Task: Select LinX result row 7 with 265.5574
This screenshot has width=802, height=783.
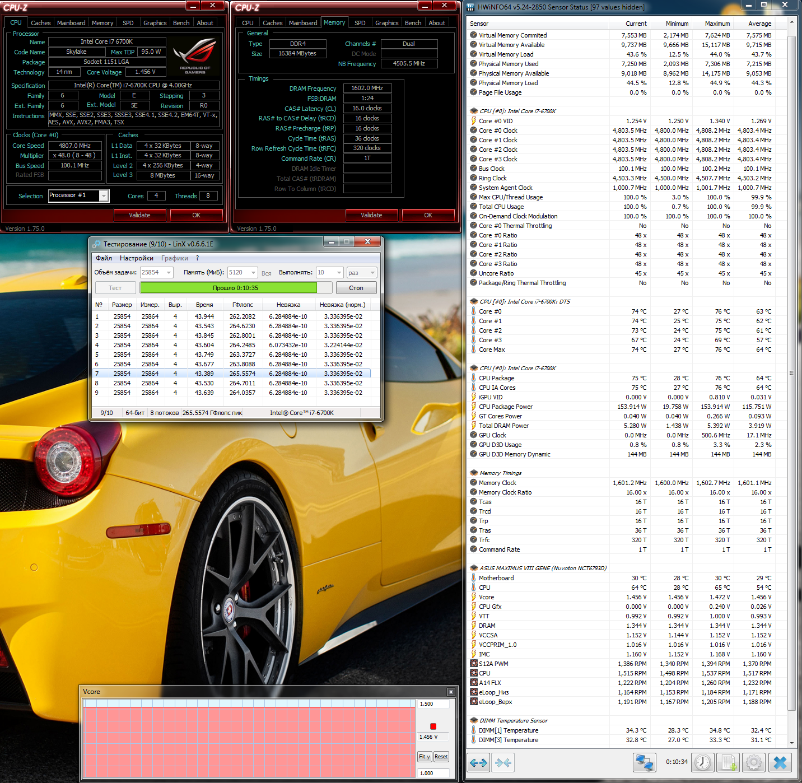Action: coord(231,374)
